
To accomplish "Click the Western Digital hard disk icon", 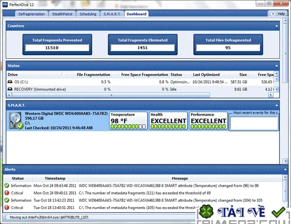I will click(x=16, y=120).
